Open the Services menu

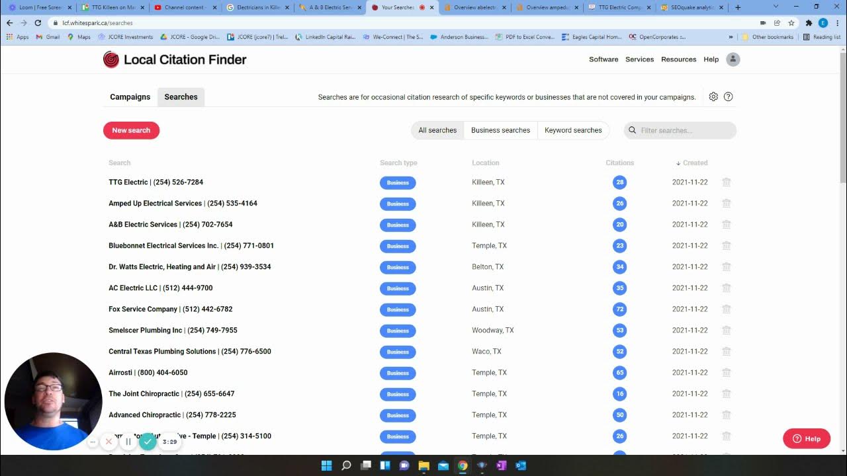639,59
